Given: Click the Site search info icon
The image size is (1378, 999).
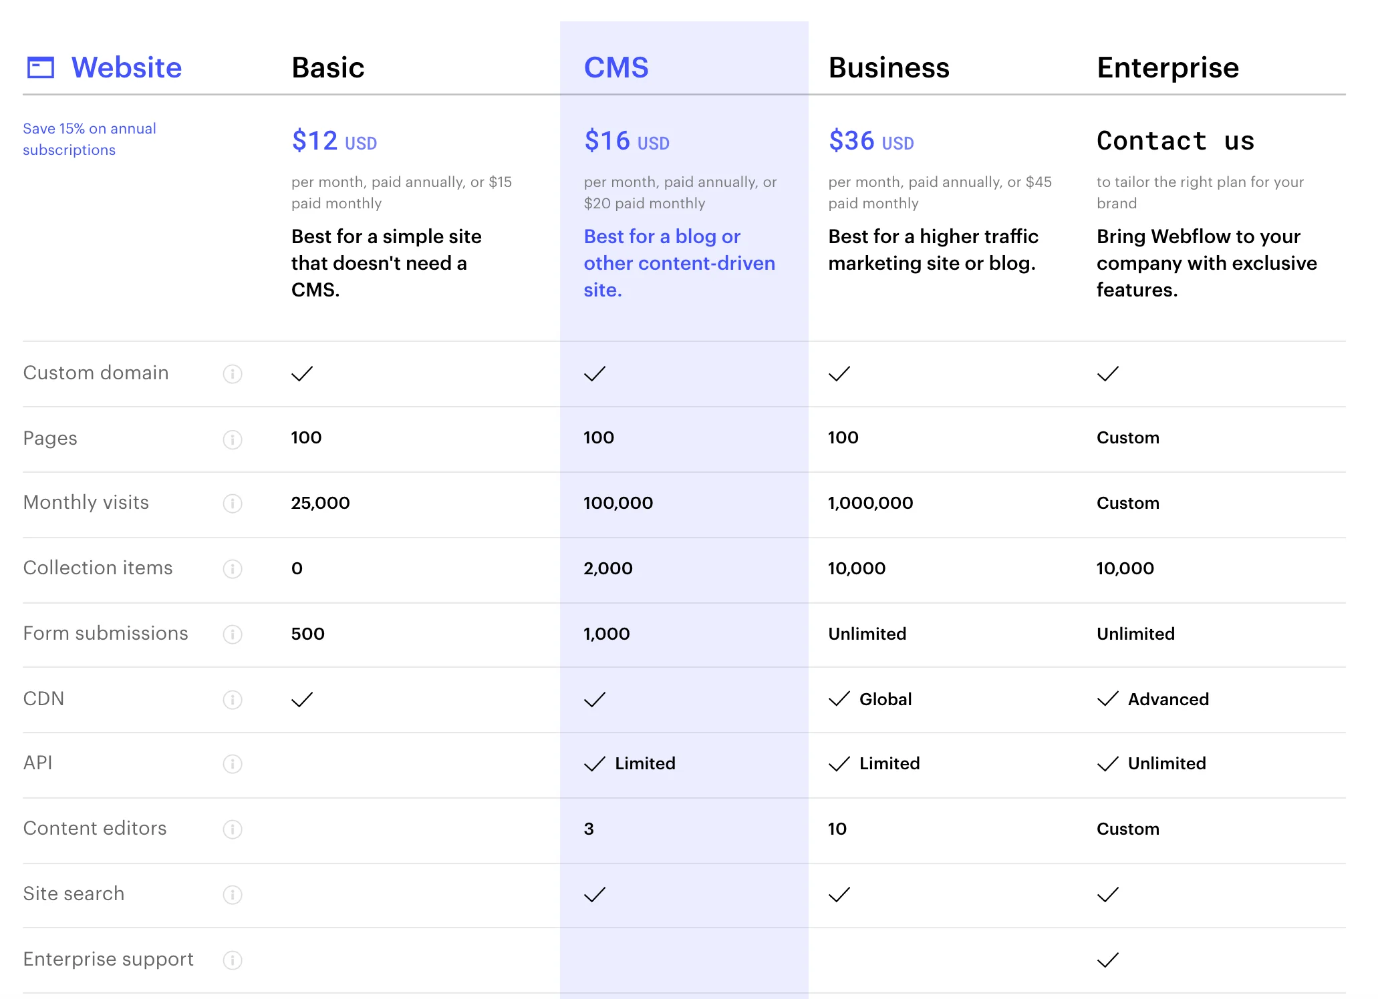Looking at the screenshot, I should (232, 895).
